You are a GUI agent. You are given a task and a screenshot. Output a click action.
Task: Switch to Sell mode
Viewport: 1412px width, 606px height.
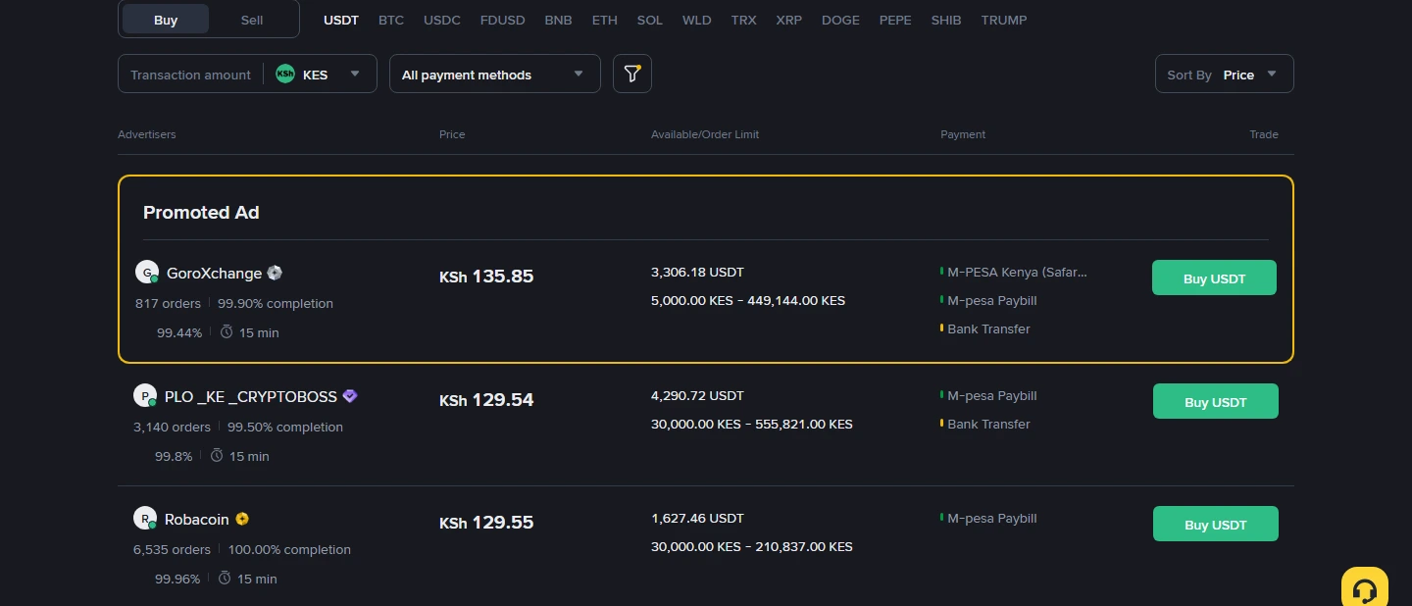(x=252, y=20)
